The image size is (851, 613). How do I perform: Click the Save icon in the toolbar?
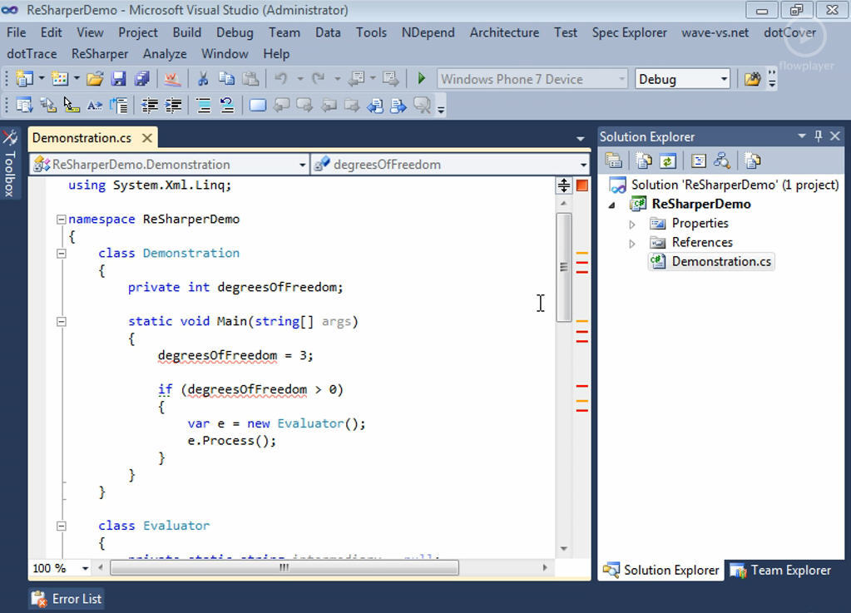point(118,79)
